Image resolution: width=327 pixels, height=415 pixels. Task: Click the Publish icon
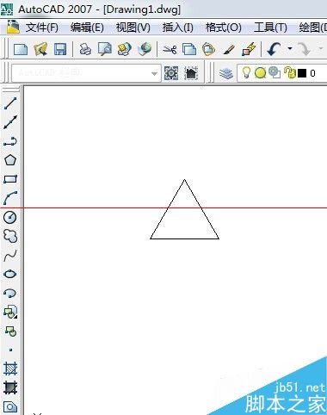pos(125,49)
